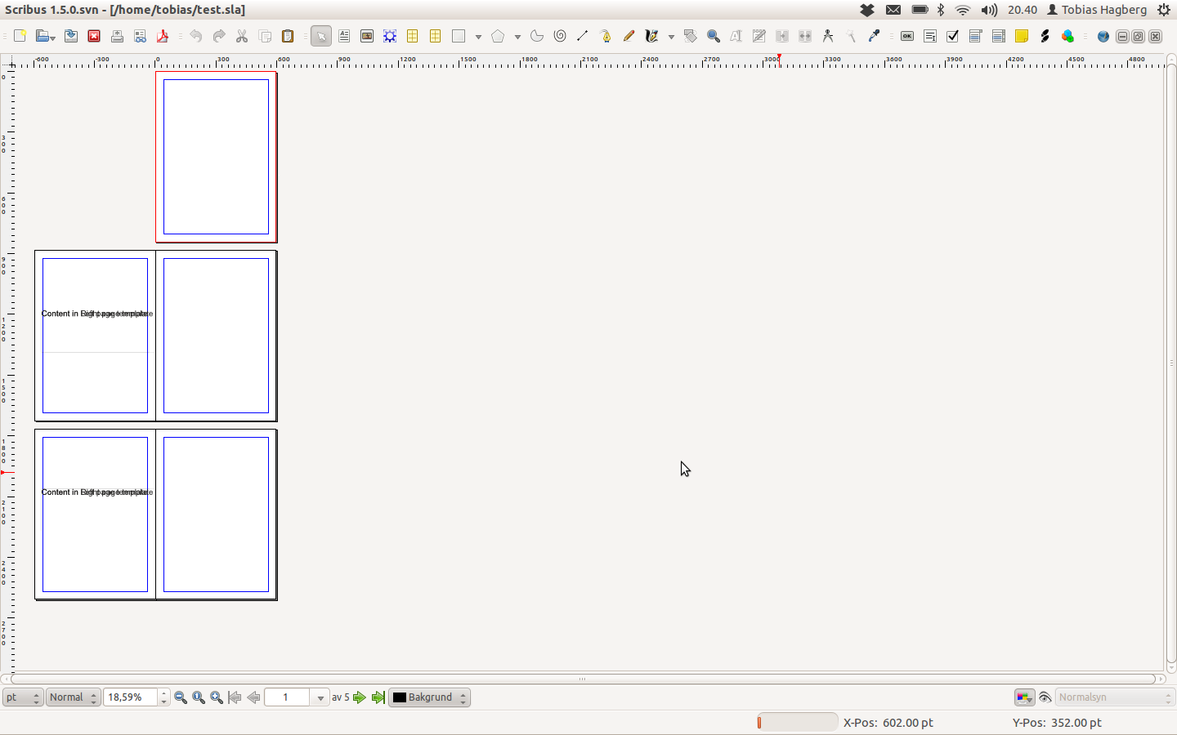
Task: Click the PDF checkbox form tool
Action: pos(952,36)
